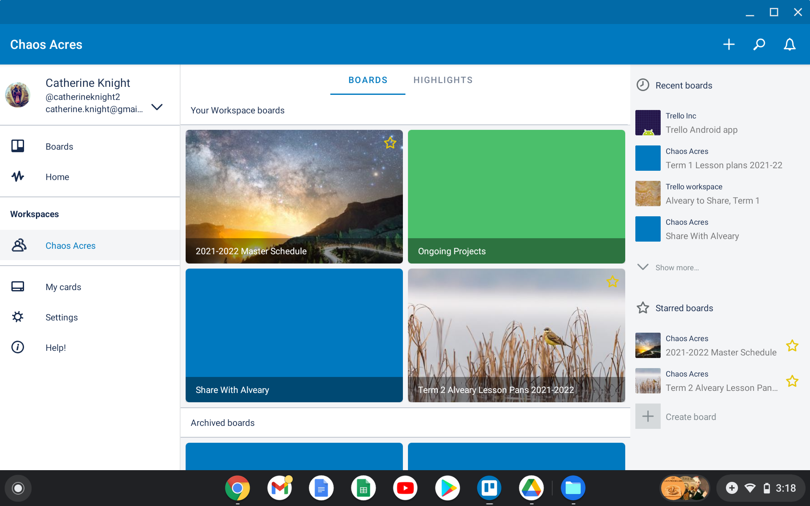This screenshot has width=810, height=506.
Task: Click the Create board plus tile
Action: coord(648,417)
